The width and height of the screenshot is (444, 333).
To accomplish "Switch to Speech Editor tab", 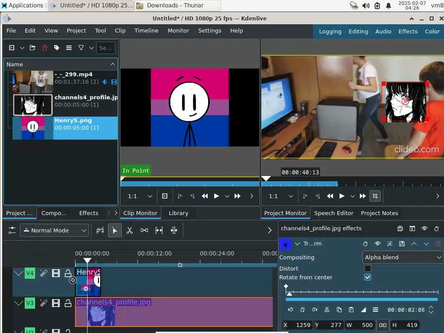I will click(x=333, y=213).
